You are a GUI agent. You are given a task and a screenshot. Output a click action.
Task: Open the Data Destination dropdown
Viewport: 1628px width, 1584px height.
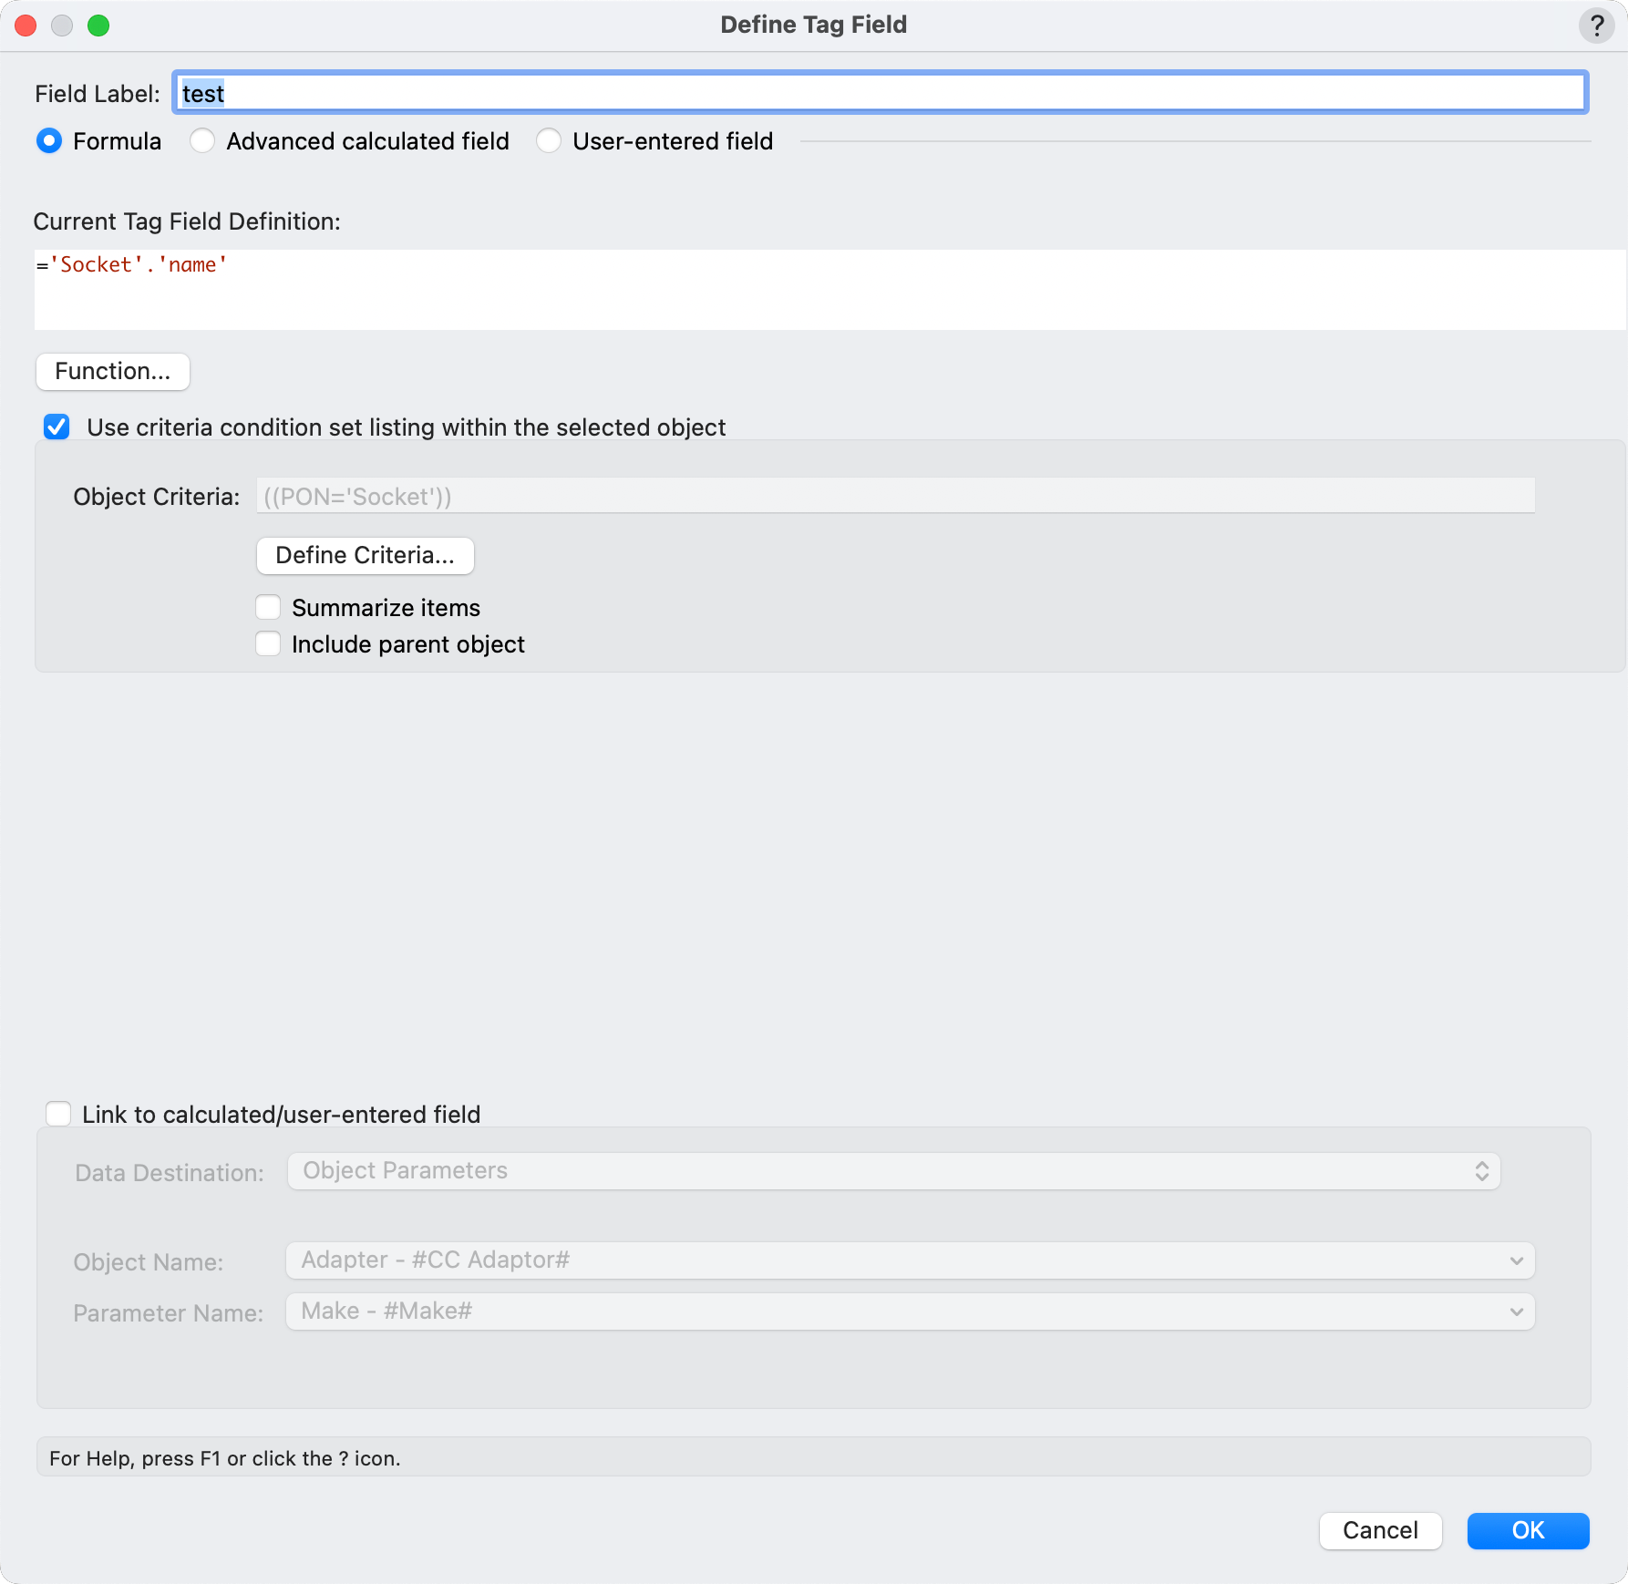893,1171
